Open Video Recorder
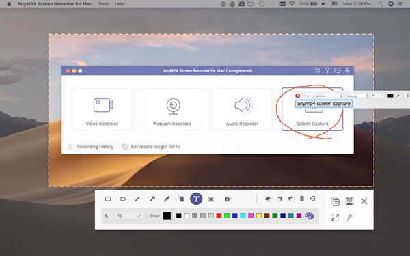 click(x=102, y=109)
